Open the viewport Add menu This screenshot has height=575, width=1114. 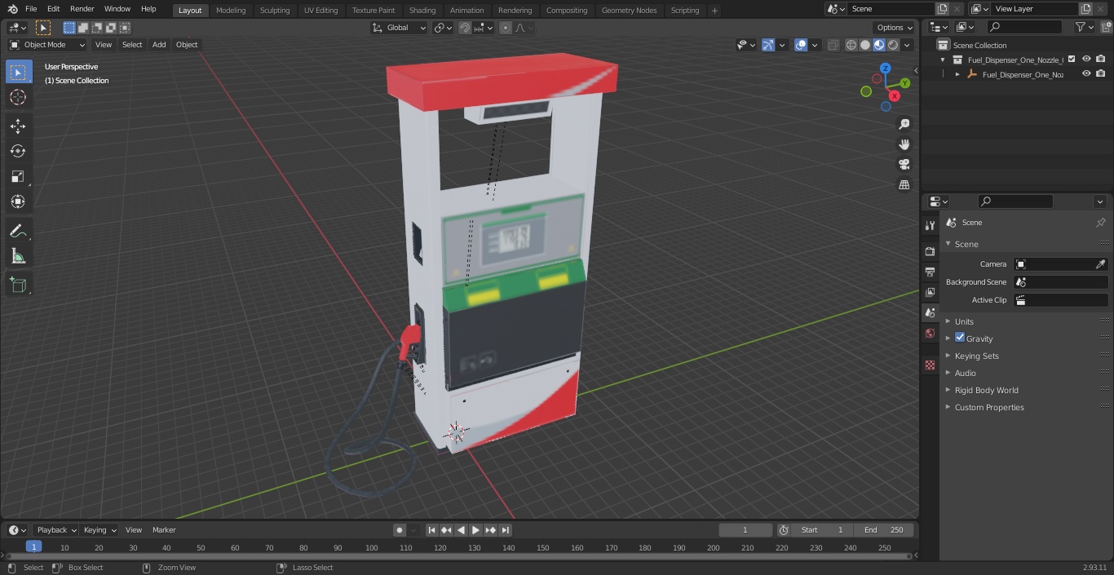[x=159, y=45]
